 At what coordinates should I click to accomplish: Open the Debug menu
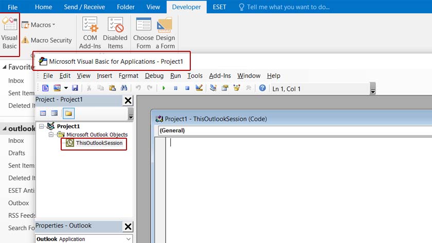click(x=154, y=76)
